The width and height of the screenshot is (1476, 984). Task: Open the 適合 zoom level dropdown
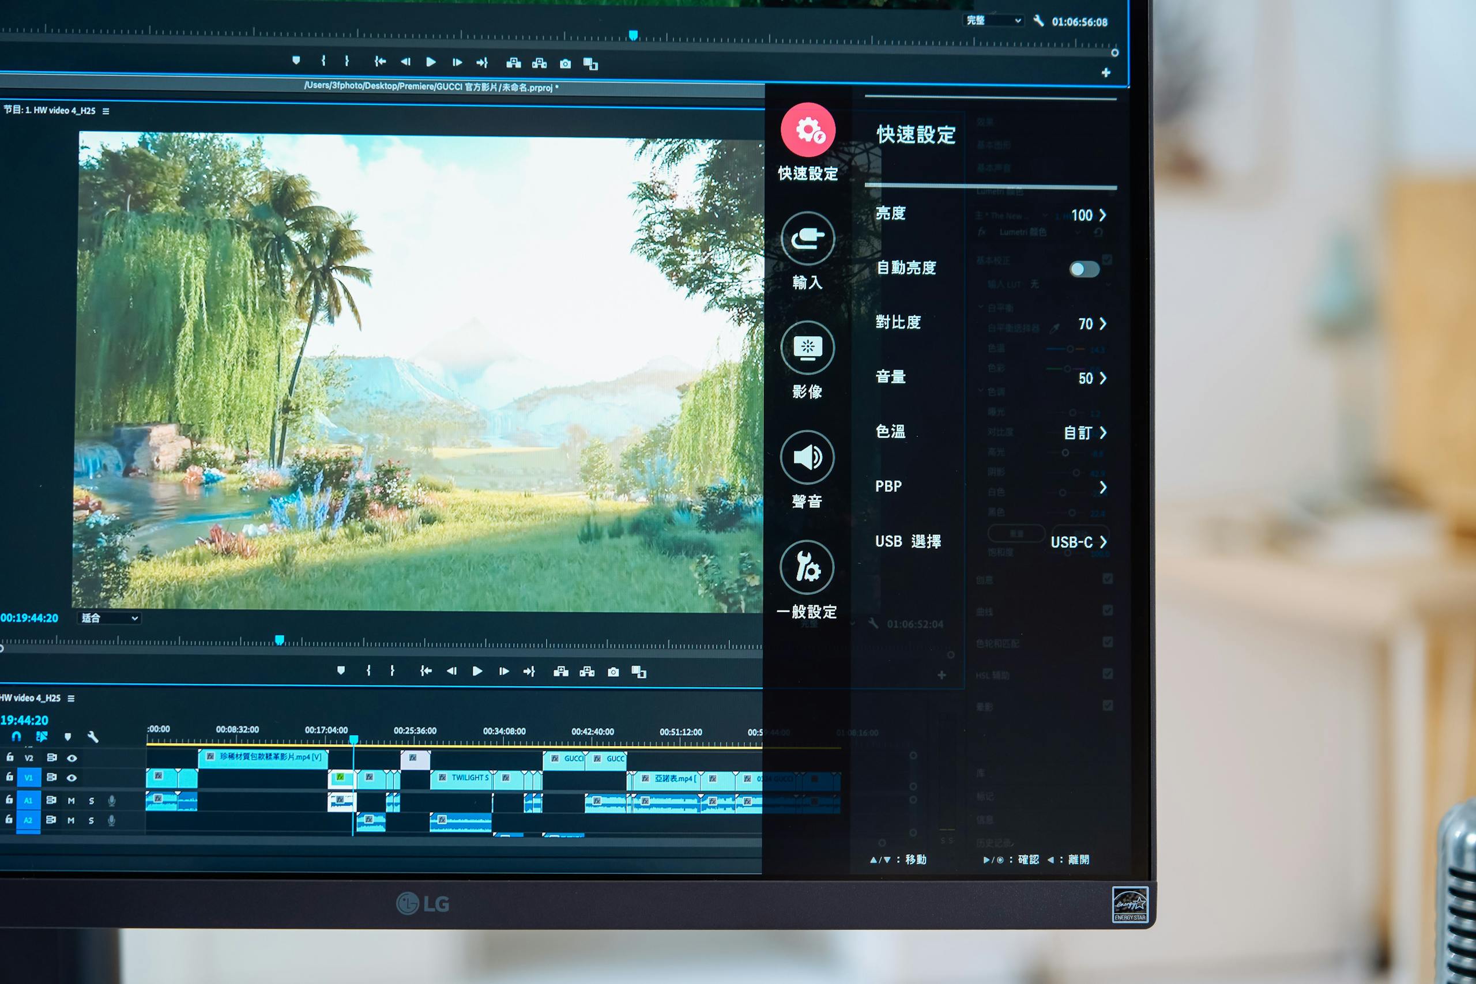109,618
